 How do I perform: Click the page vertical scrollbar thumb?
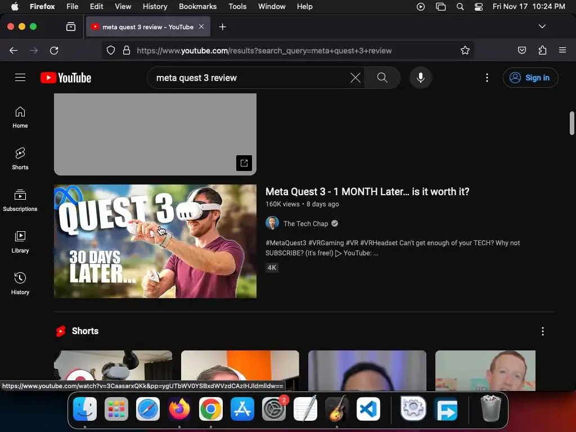tap(571, 123)
